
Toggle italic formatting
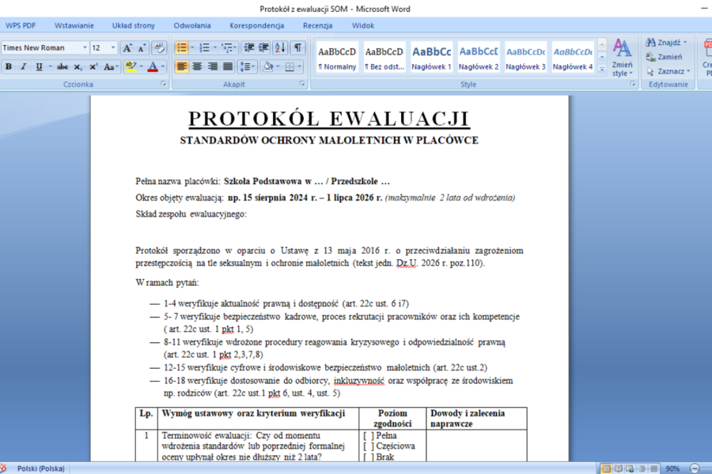click(24, 66)
